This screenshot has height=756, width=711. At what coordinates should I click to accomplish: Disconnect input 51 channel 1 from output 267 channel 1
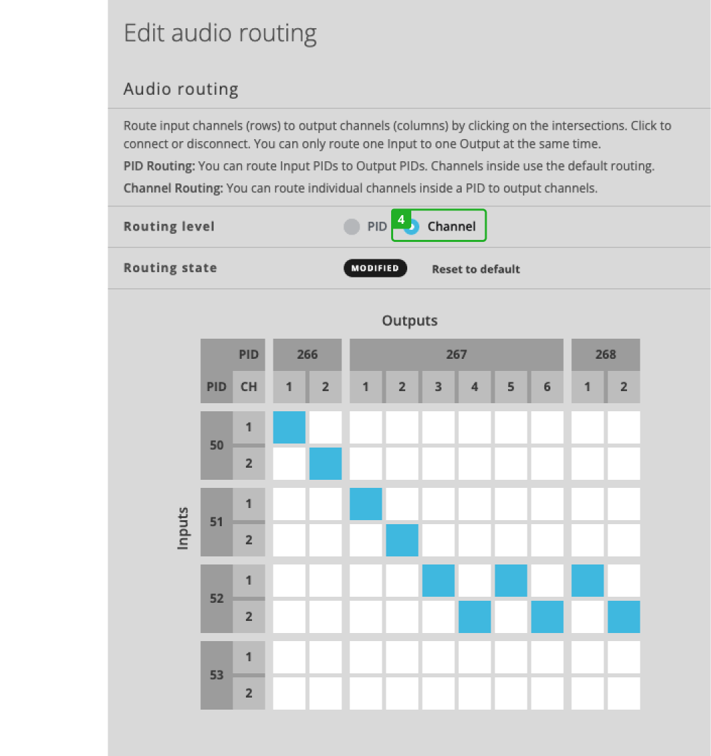[x=366, y=504]
